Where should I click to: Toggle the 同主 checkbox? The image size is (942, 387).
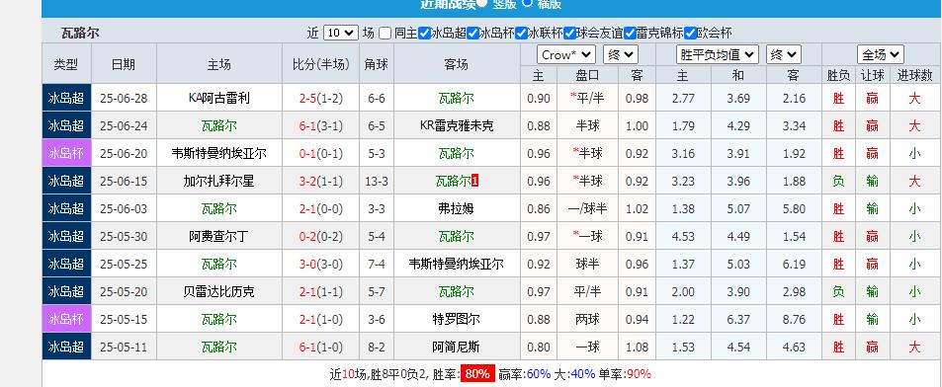pyautogui.click(x=385, y=33)
